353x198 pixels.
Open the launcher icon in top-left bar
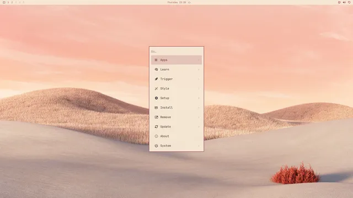[x=4, y=2]
